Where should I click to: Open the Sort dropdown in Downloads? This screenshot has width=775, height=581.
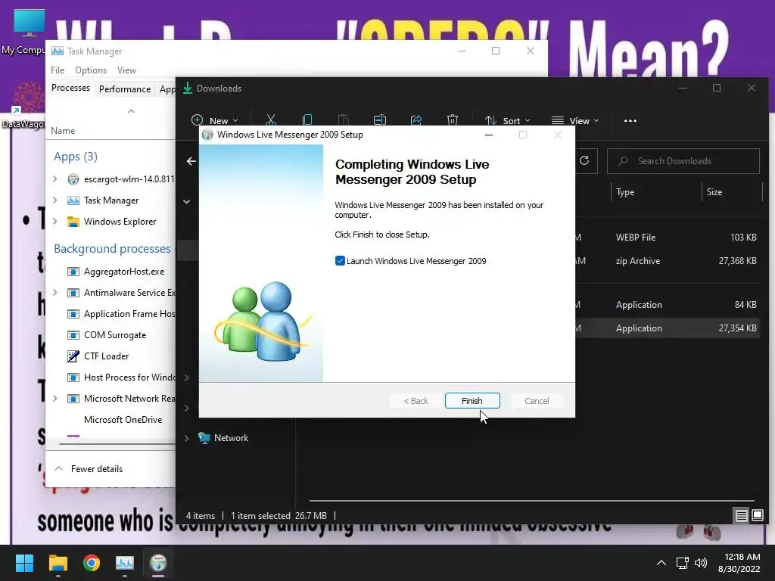(507, 120)
